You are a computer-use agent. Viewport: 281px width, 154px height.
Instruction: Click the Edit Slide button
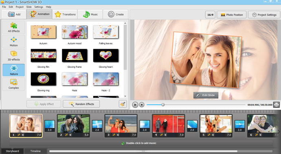pos(206,95)
